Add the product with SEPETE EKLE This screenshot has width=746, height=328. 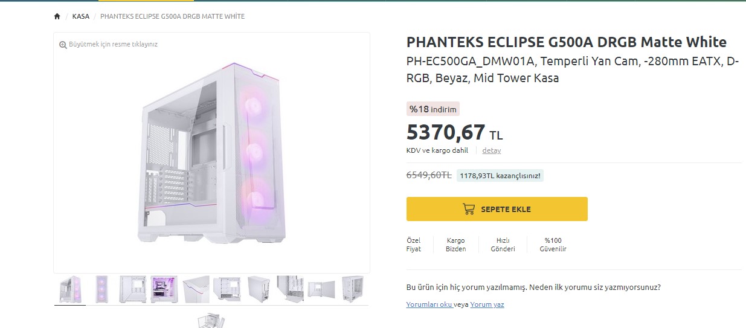[497, 209]
